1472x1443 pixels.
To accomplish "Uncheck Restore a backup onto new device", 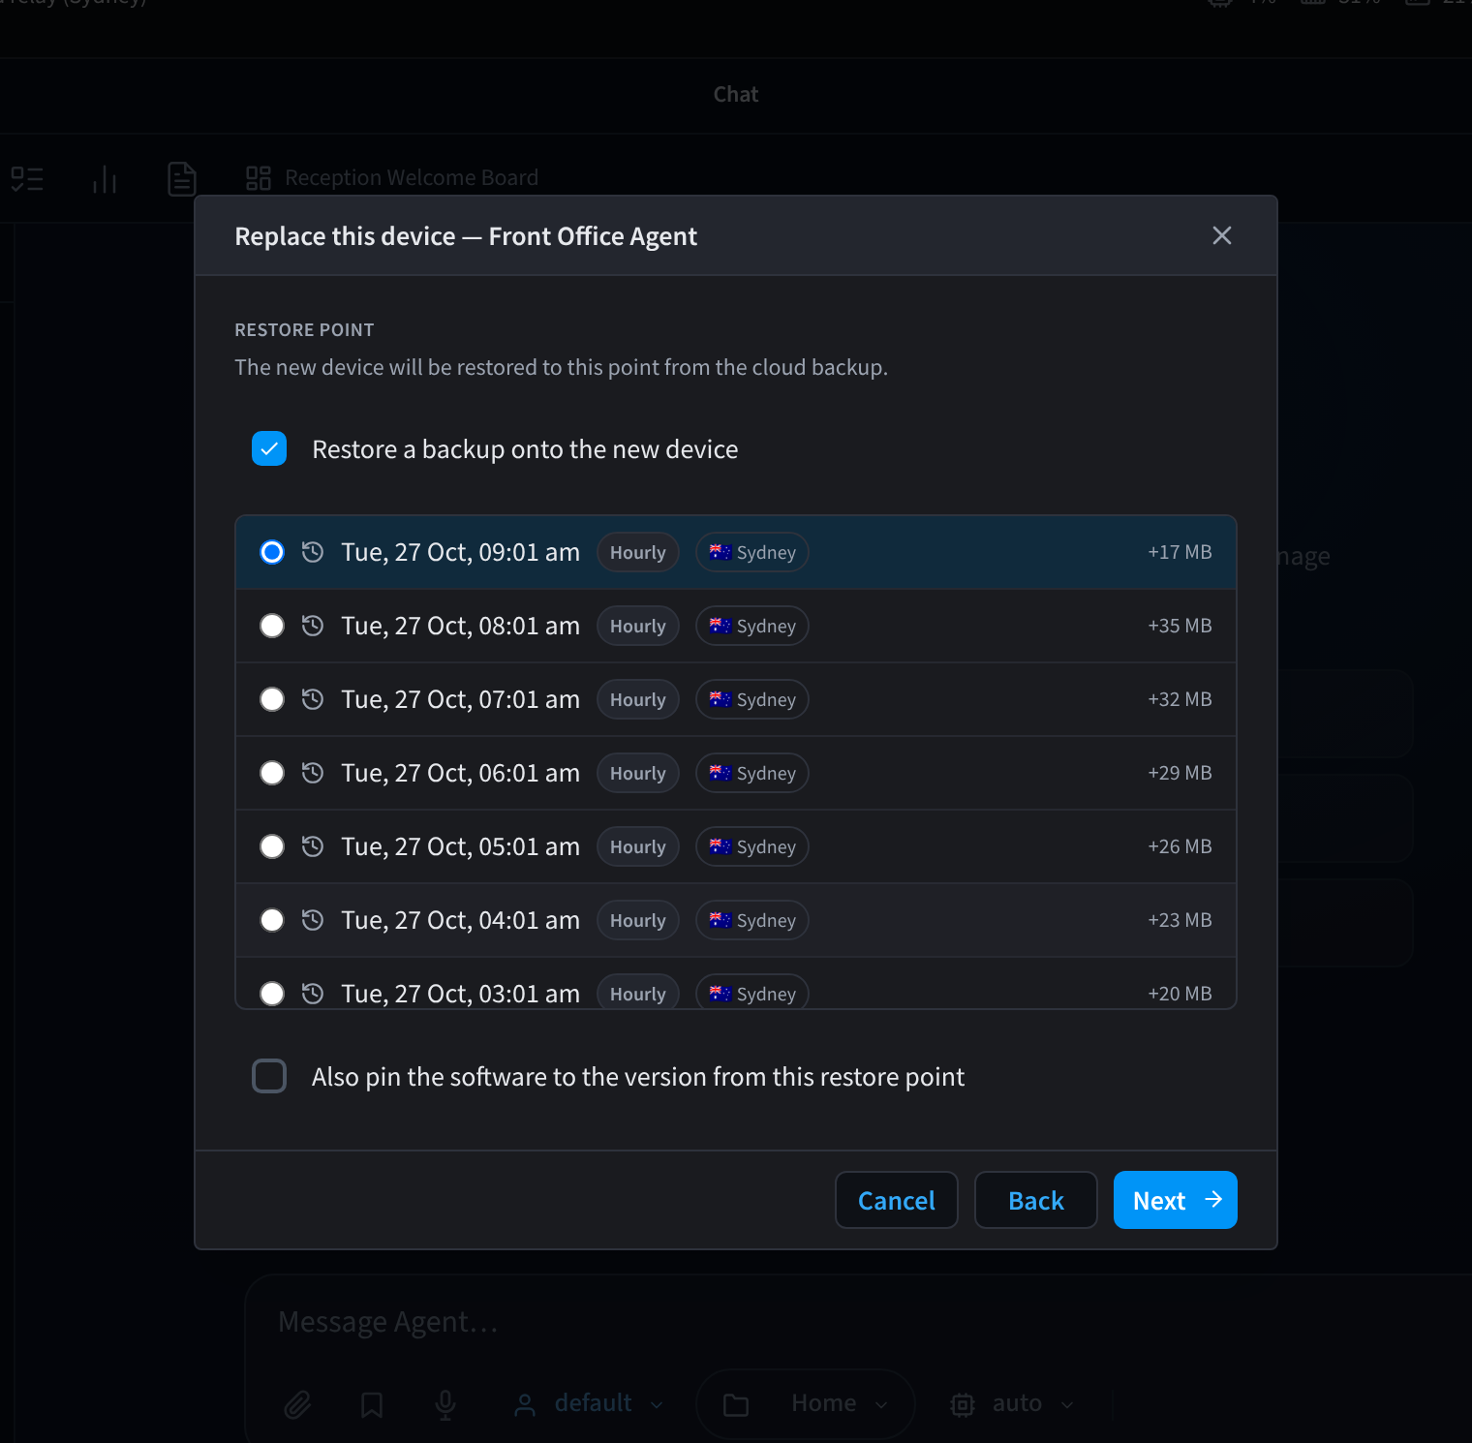I will tap(269, 448).
